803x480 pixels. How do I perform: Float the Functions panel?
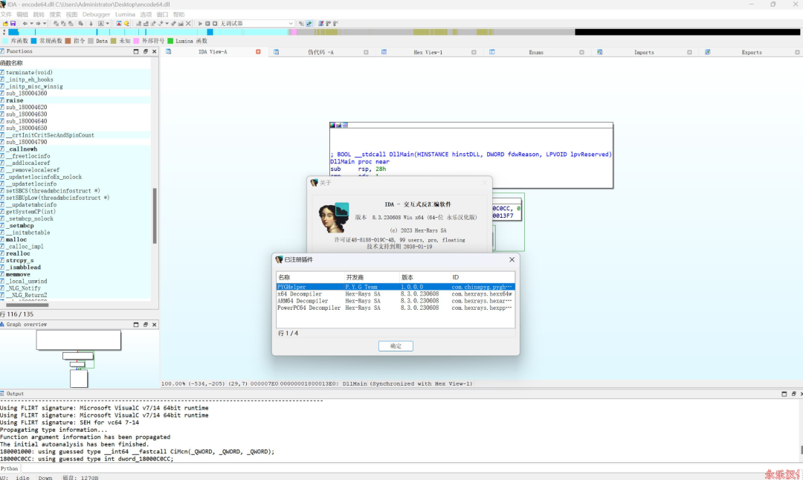(x=146, y=52)
